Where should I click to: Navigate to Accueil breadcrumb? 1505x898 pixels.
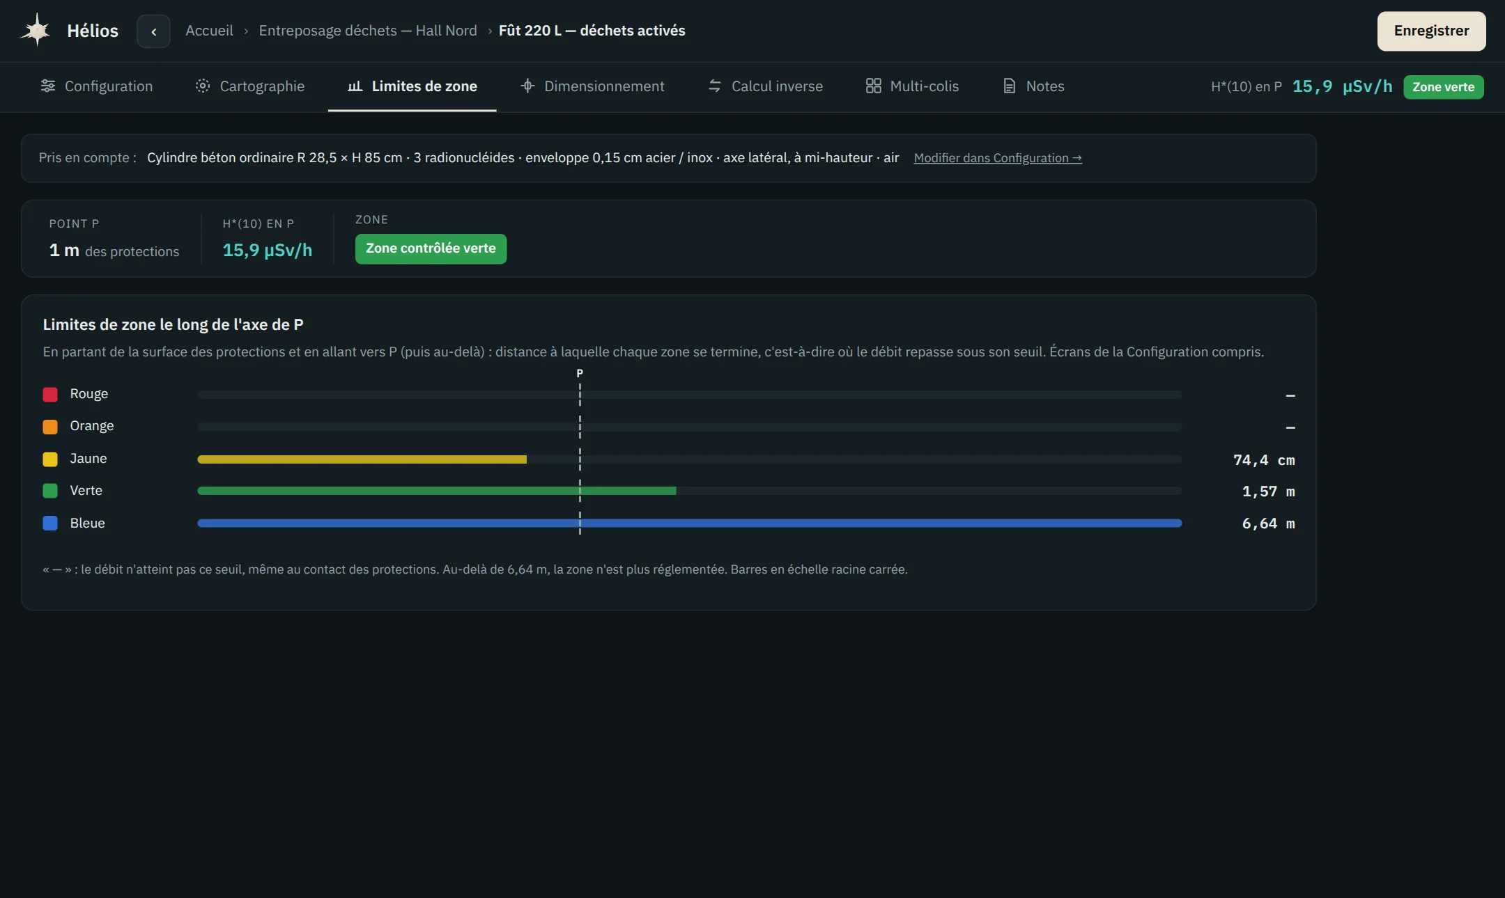pos(209,31)
